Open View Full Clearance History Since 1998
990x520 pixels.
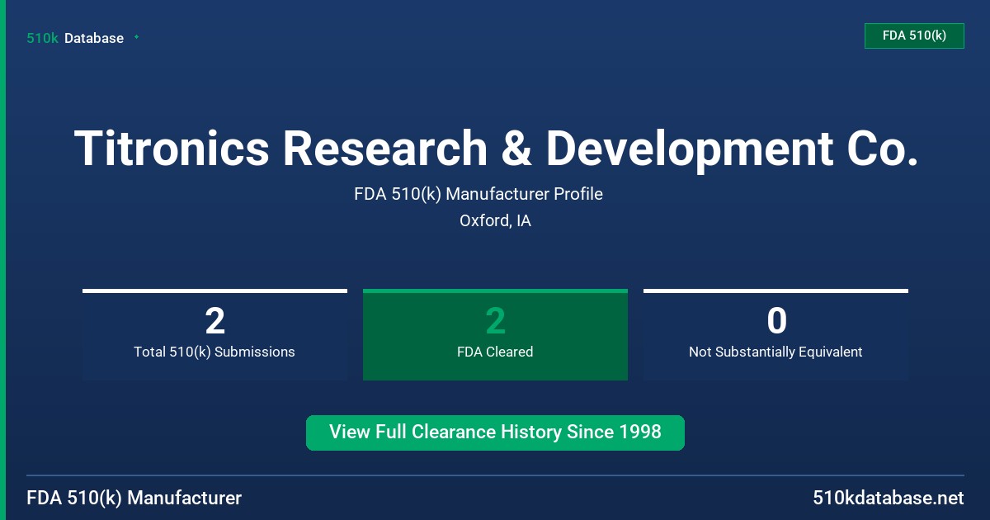(495, 433)
